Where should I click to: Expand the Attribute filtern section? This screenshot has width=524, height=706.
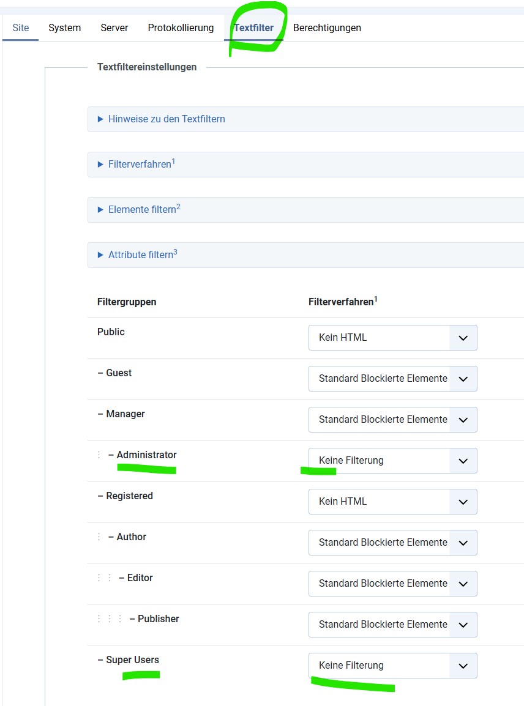pos(141,255)
